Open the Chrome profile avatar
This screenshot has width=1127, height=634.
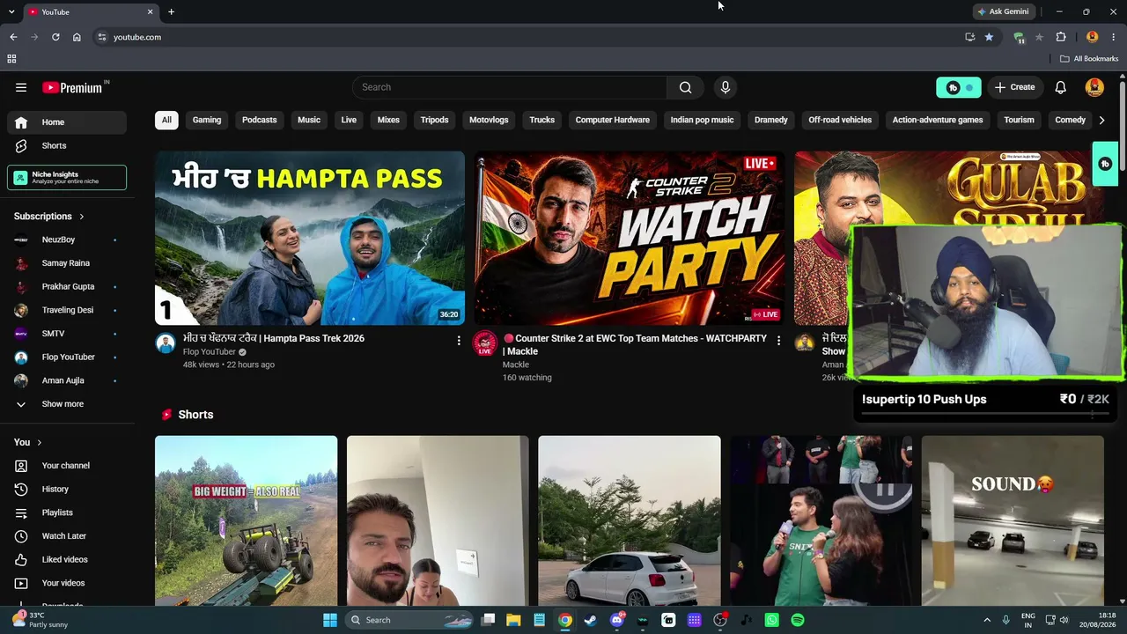[1093, 37]
